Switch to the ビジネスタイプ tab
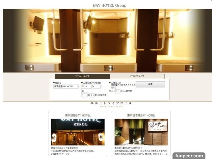 coord(137,76)
